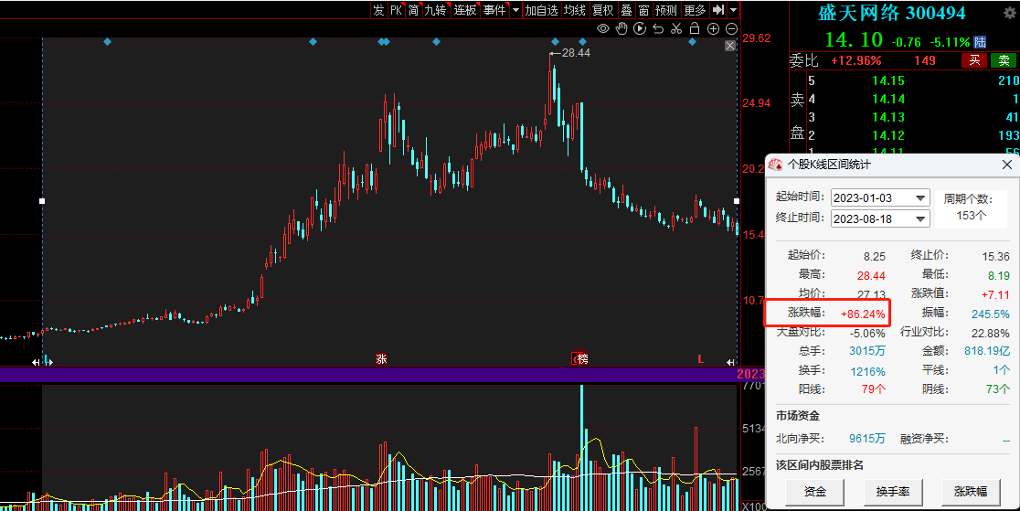This screenshot has width=1020, height=511.
Task: Toggle the chart lock icon
Action: point(694,28)
